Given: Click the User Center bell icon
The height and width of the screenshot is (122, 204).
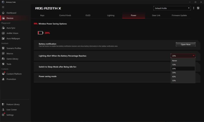Looking at the screenshot, I should [3, 110].
